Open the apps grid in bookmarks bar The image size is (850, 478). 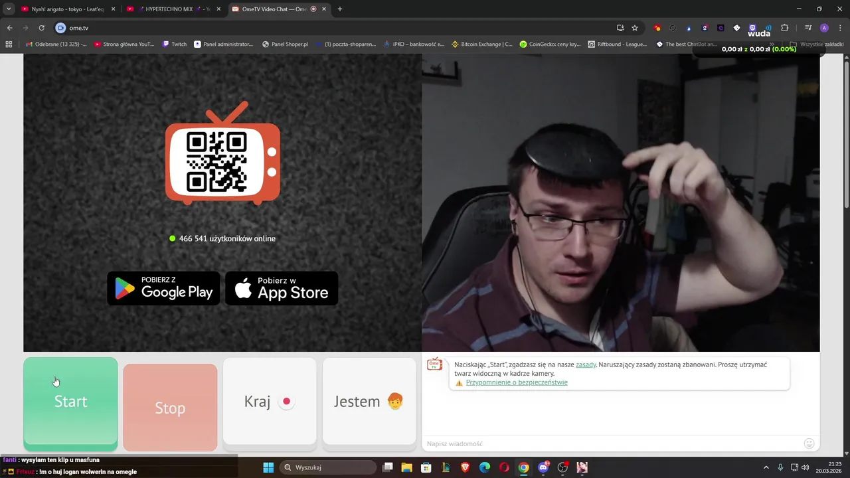[x=9, y=44]
